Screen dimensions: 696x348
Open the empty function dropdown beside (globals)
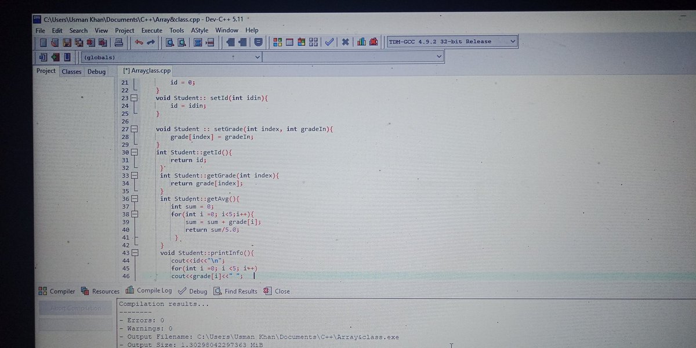click(353, 57)
